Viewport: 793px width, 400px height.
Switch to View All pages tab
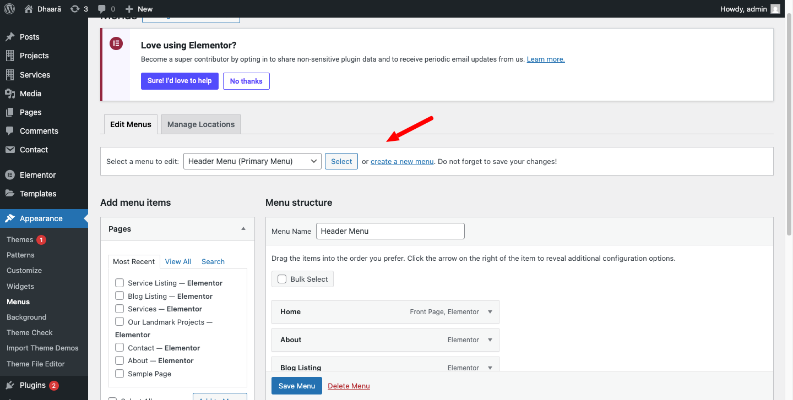tap(178, 261)
